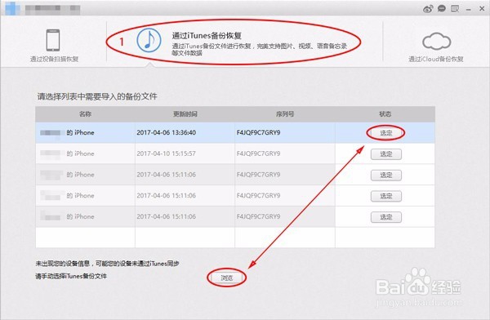Minimize the recovery window
The image size is (490, 320).
point(469,10)
